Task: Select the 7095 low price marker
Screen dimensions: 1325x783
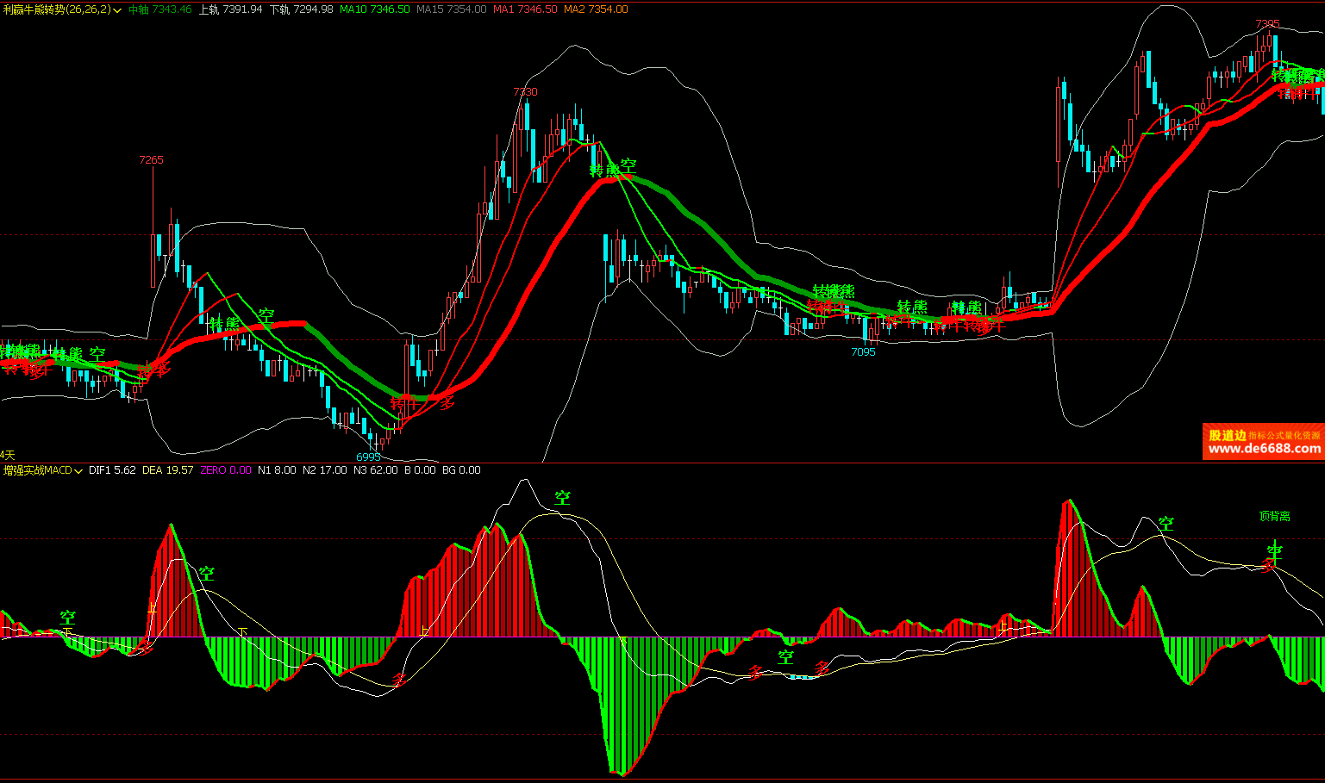Action: [863, 352]
